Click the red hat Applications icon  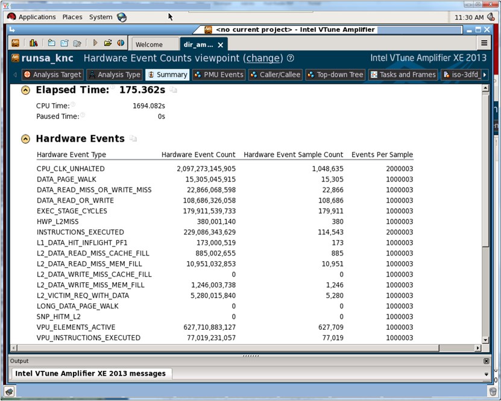(x=11, y=17)
